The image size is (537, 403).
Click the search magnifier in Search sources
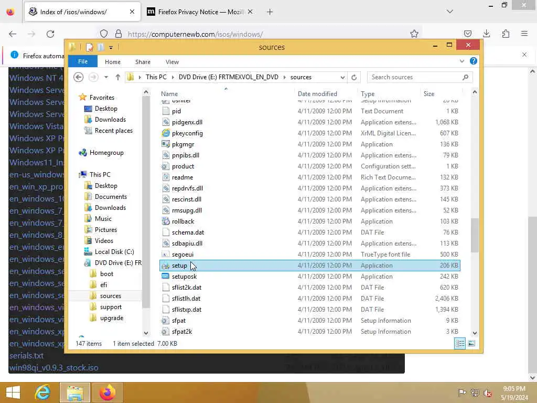point(465,78)
